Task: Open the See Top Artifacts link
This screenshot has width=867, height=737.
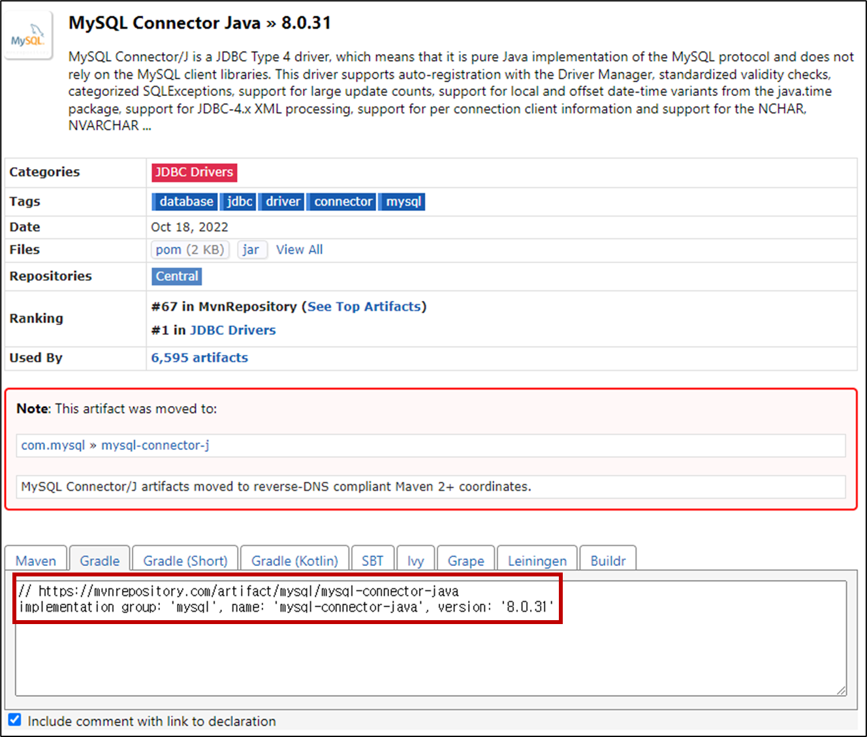Action: pos(364,307)
